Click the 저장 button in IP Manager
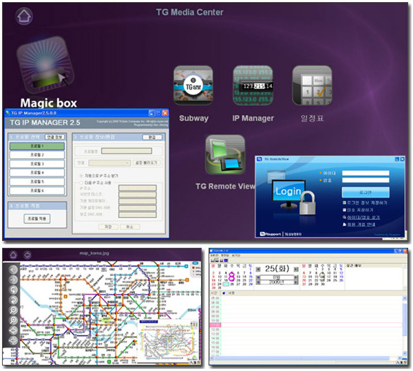This screenshot has height=371, width=413. pos(108,226)
